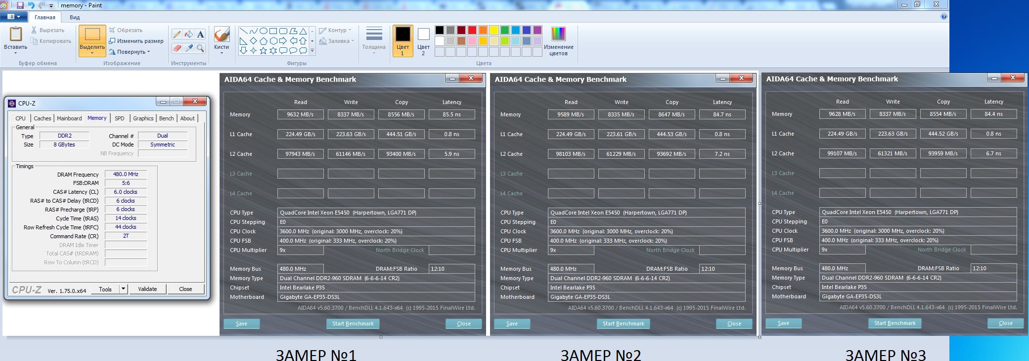The image size is (1029, 361).
Task: Expand the Вставить paste options arrow
Action: pos(16,53)
